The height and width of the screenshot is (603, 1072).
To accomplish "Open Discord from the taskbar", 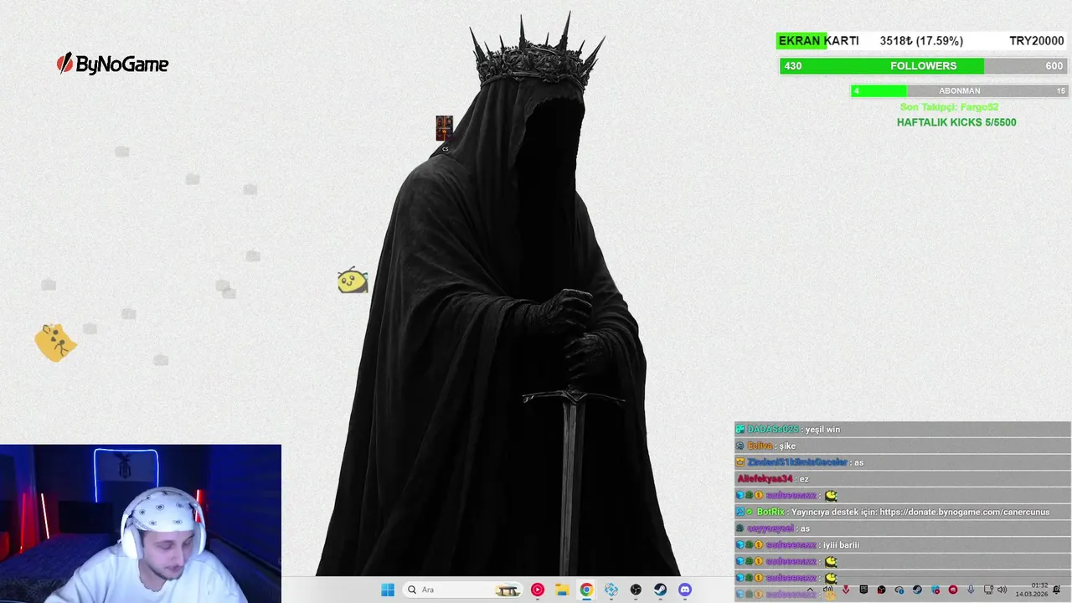I will tap(685, 590).
